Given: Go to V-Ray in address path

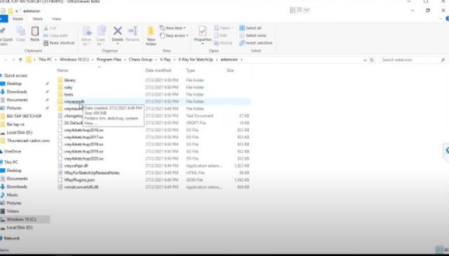Looking at the screenshot, I should [166, 60].
